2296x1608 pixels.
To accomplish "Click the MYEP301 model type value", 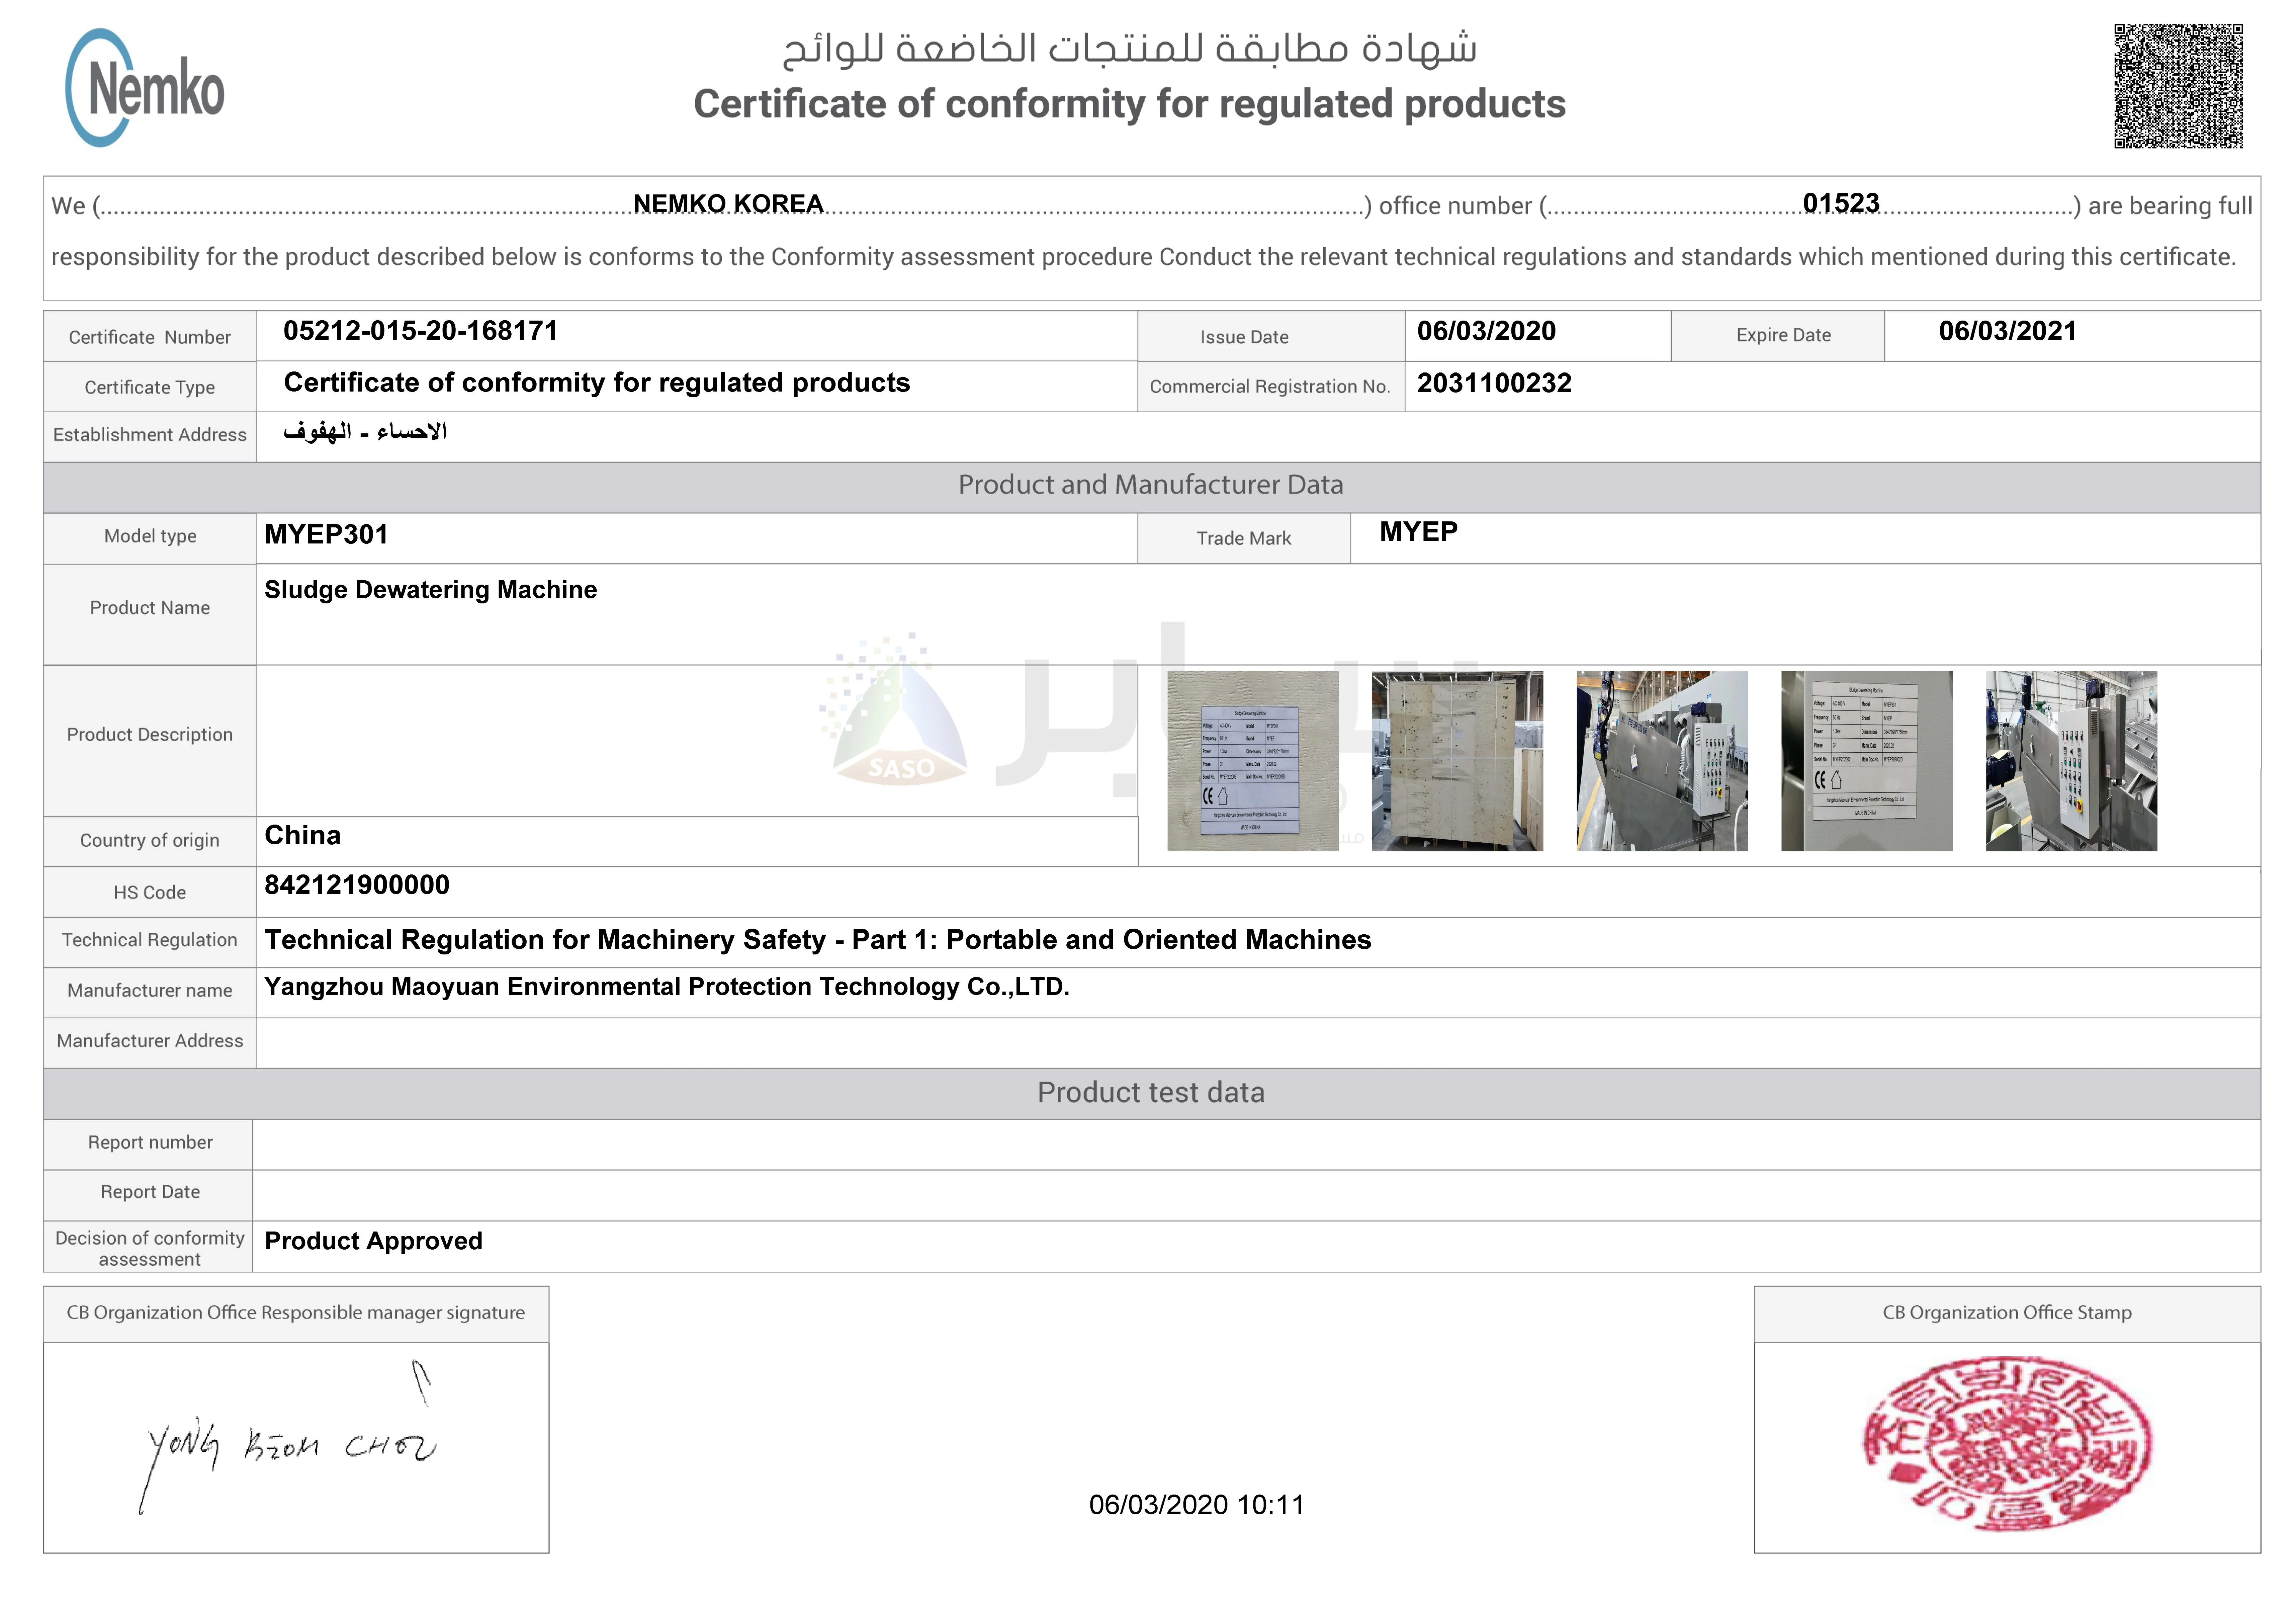I will (x=326, y=535).
